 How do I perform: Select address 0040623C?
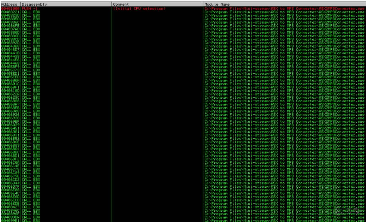coord(10,98)
